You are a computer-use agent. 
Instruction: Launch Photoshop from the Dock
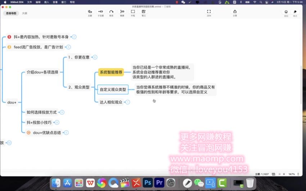pyautogui.click(x=148, y=183)
